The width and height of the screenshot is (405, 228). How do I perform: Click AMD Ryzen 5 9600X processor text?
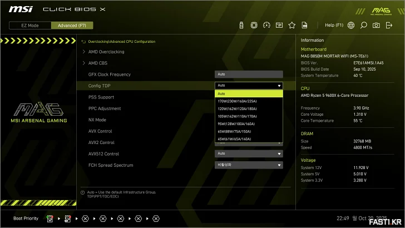coord(334,95)
